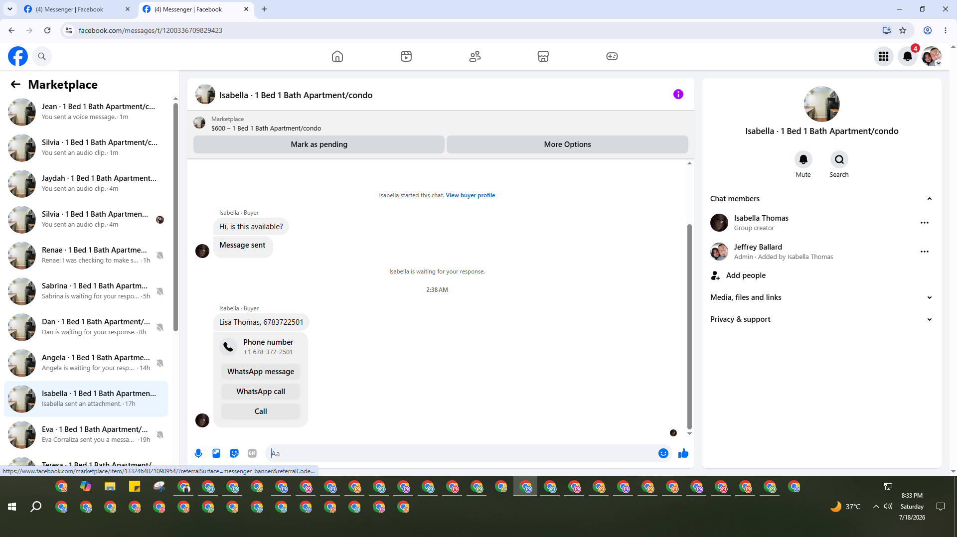Open the Chrome profile icon
Viewport: 957px width, 537px height.
(928, 30)
